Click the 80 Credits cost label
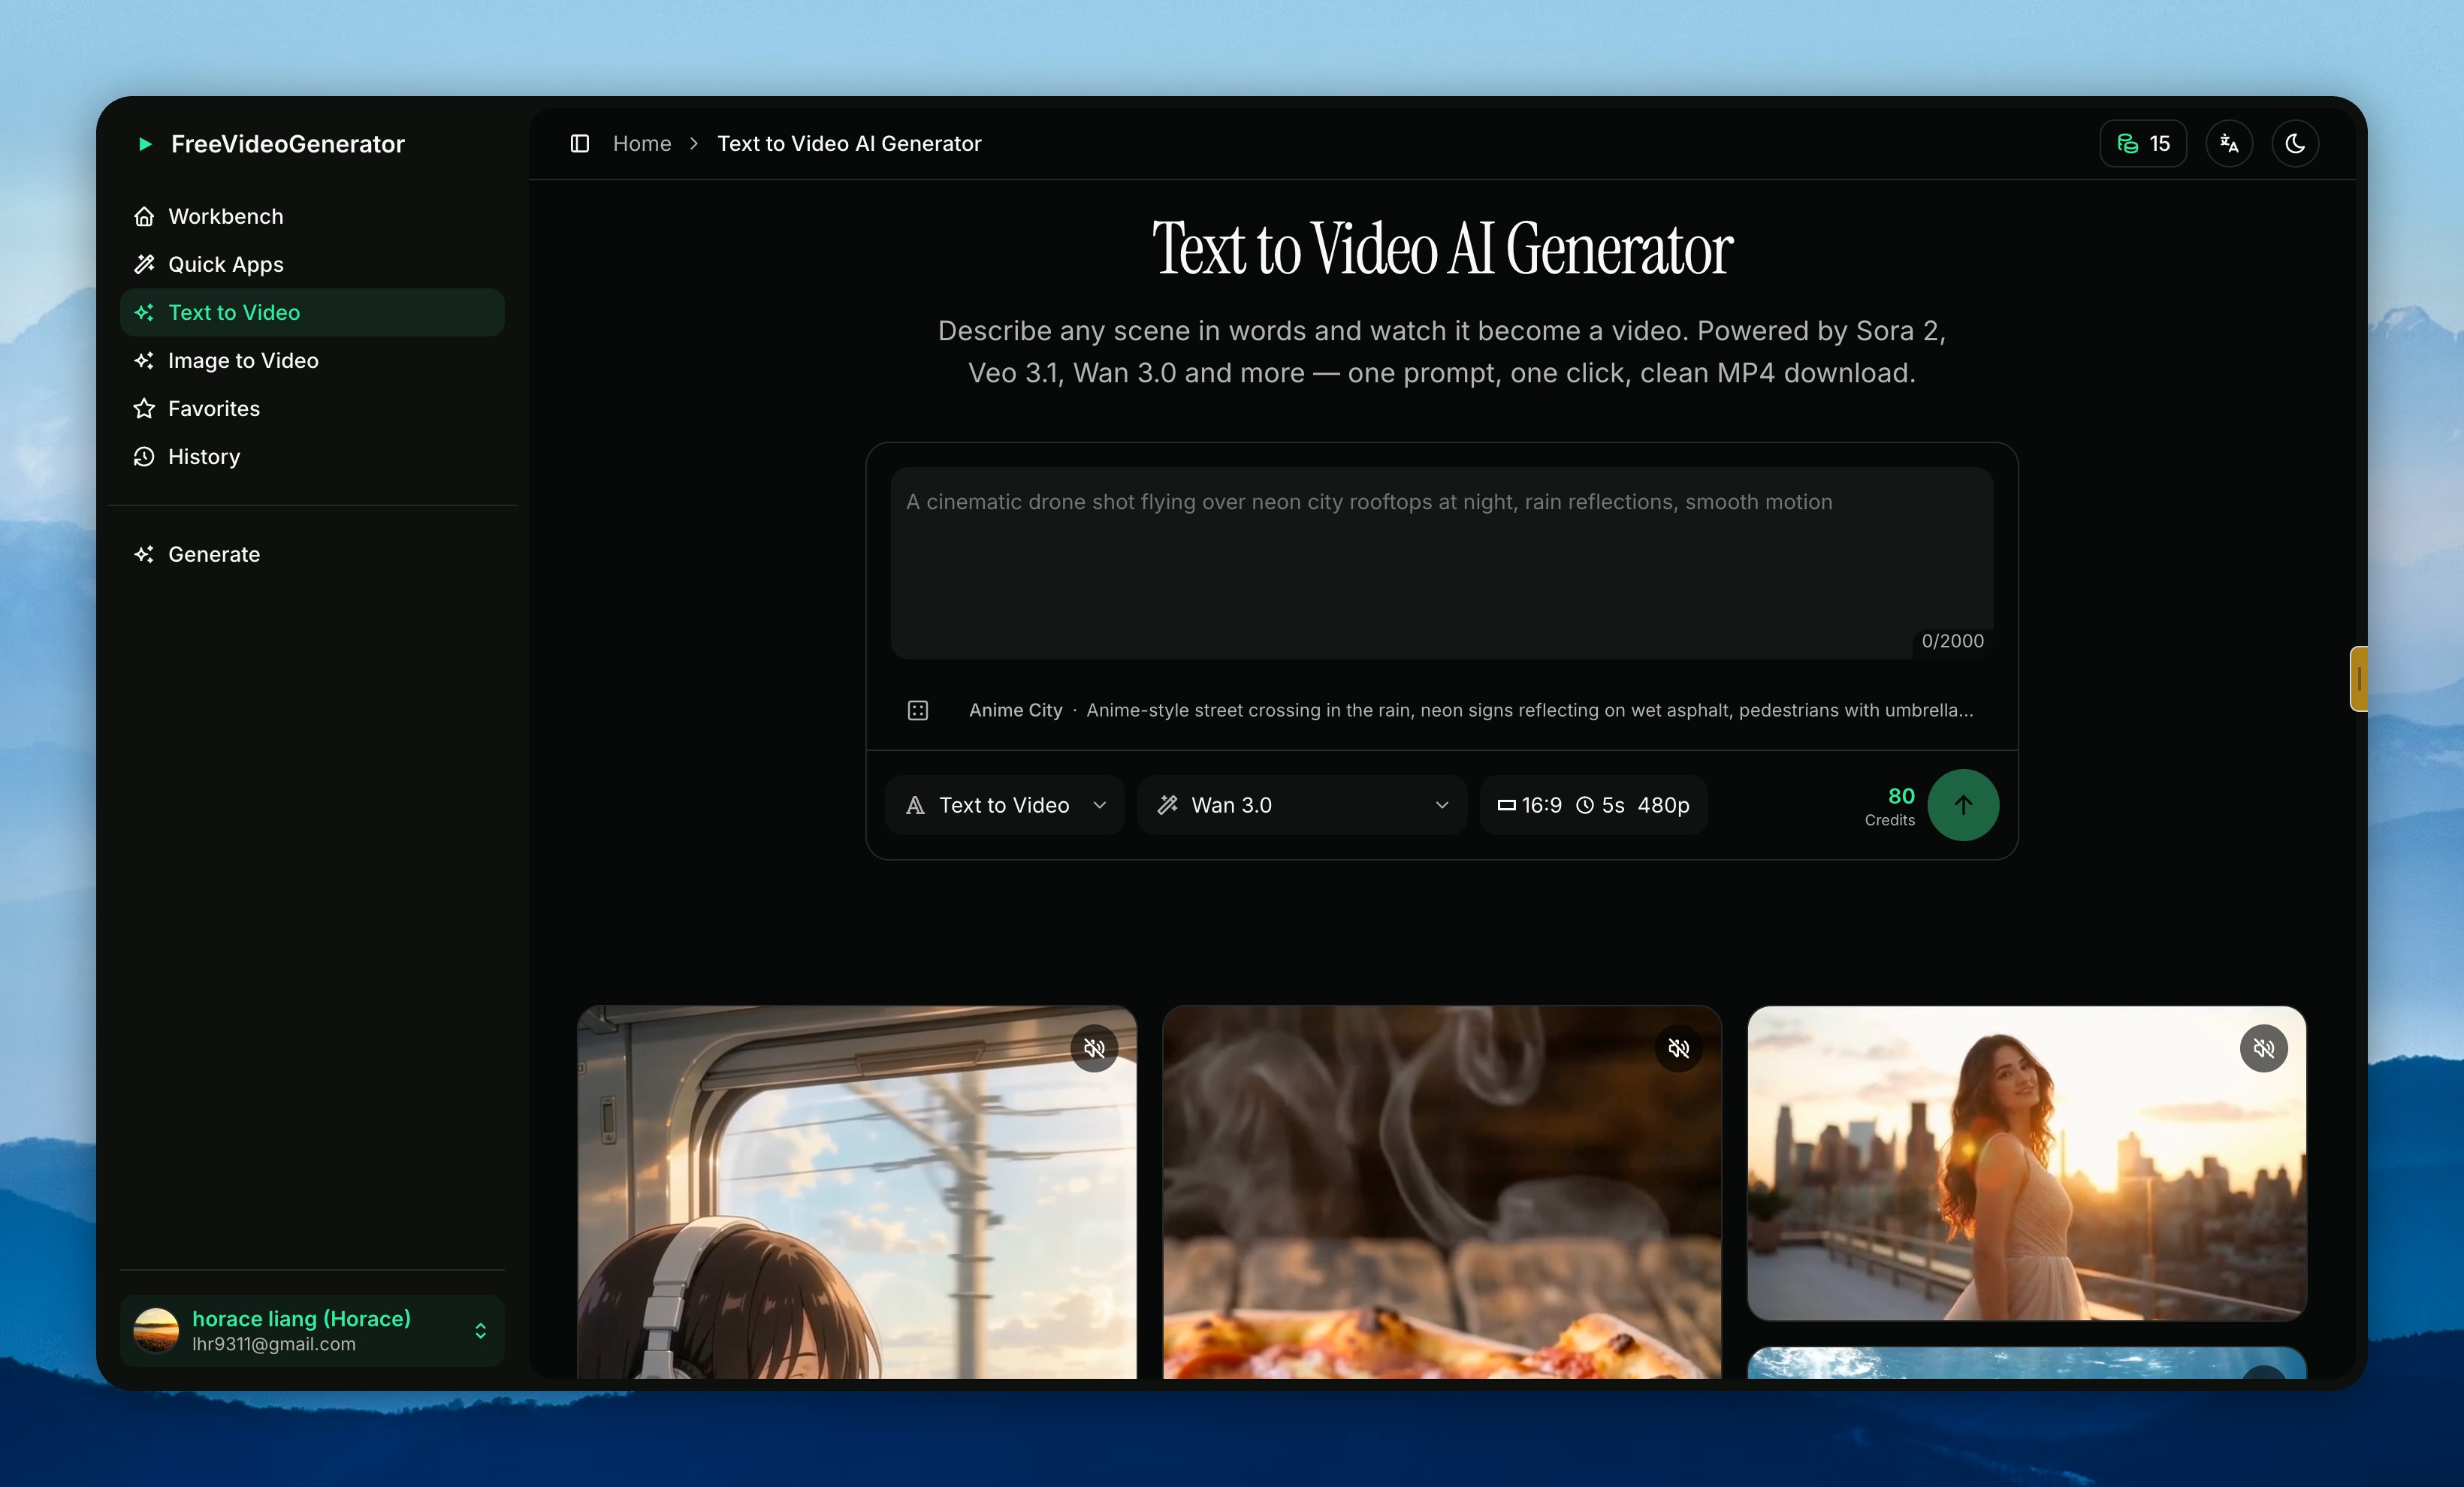 1890,806
